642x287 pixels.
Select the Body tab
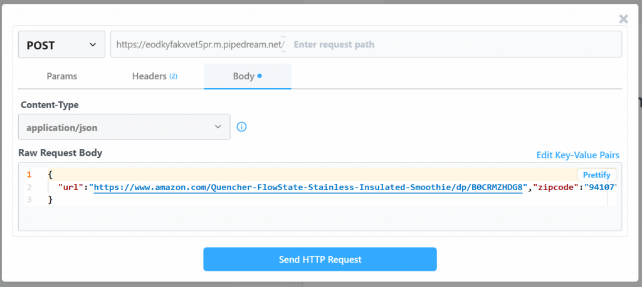click(x=247, y=76)
